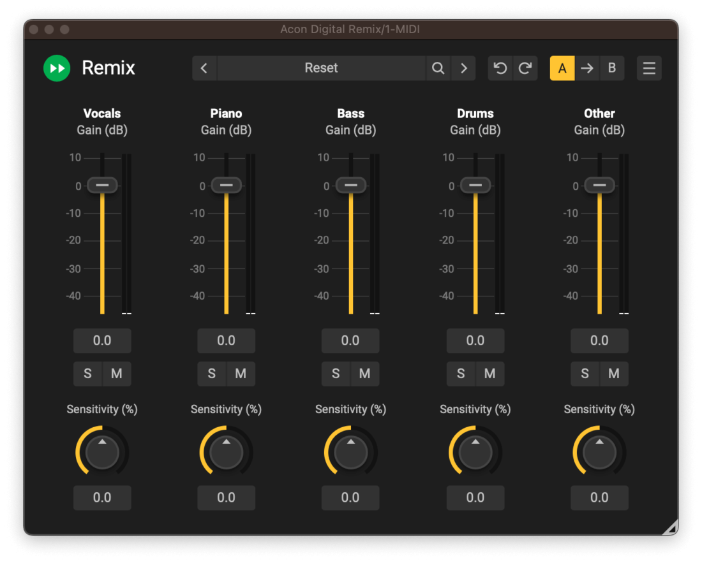Switch to the B settings slot
The image size is (702, 563).
(x=612, y=68)
